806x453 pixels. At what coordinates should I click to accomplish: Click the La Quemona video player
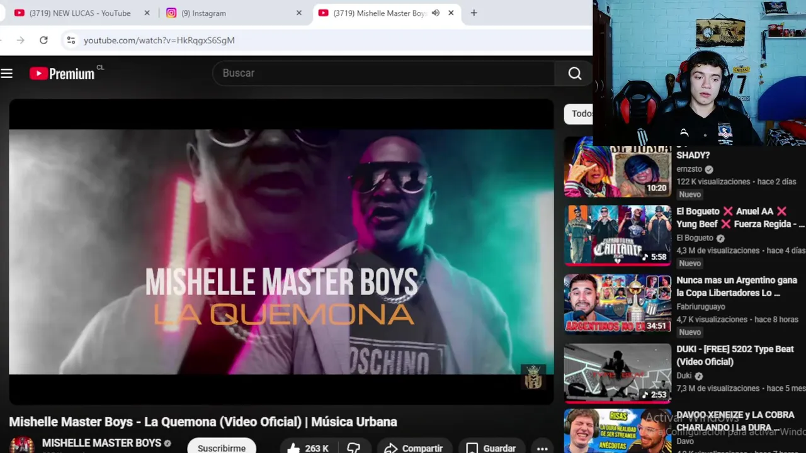(281, 252)
